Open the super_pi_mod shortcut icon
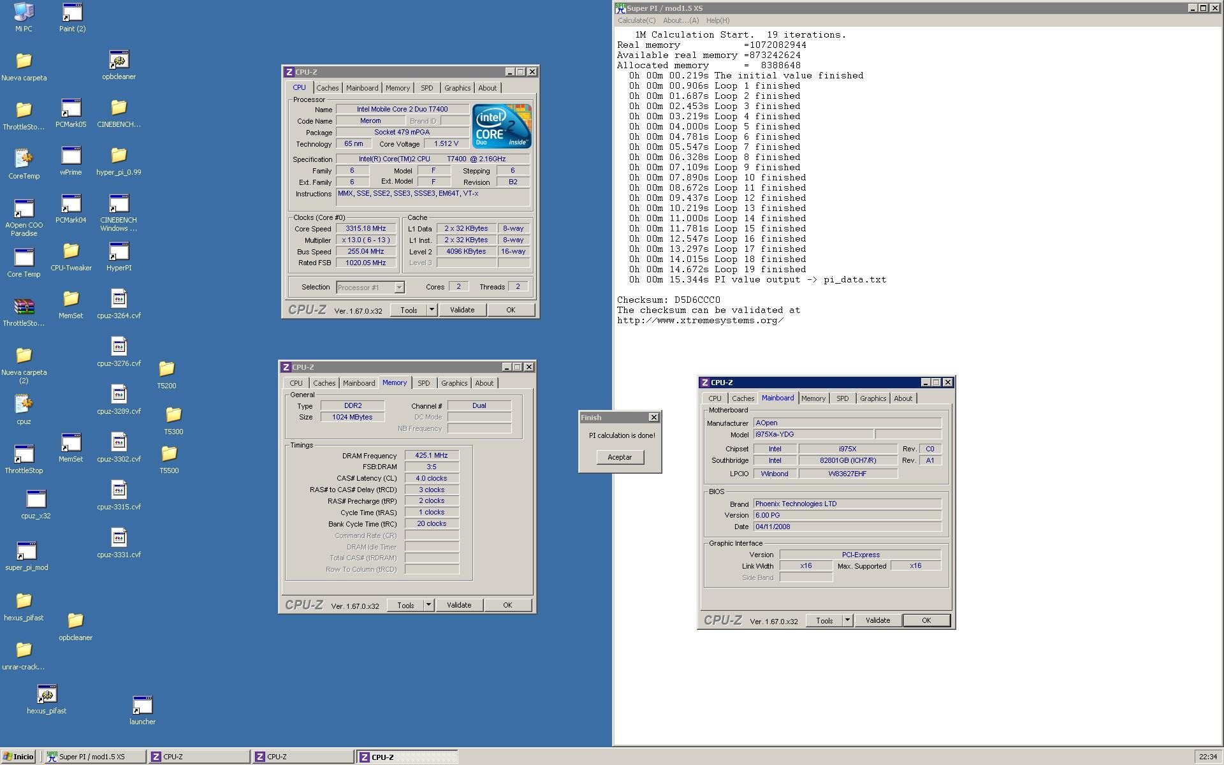 coord(26,551)
